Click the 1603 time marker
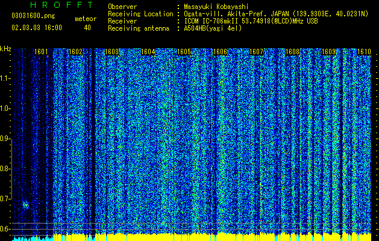Viewport: 379px width, 241px height. (112, 52)
